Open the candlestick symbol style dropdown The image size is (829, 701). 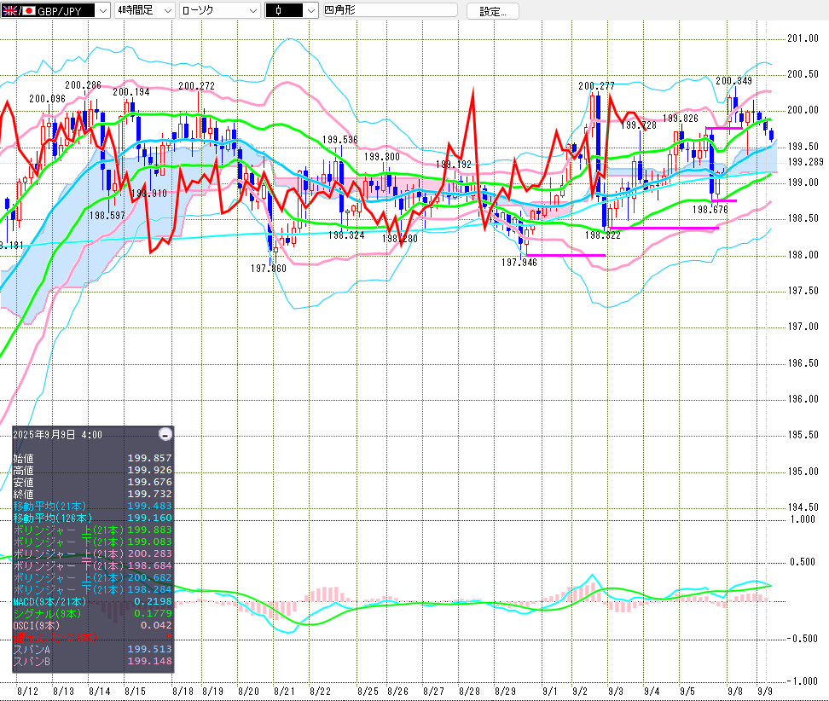[292, 10]
